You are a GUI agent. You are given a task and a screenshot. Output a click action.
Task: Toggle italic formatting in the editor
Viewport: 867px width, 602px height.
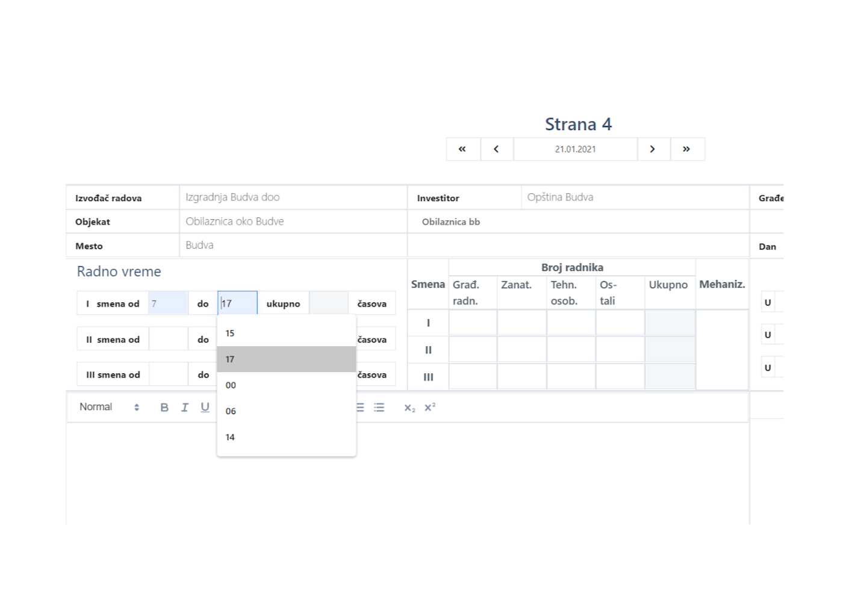tap(185, 408)
